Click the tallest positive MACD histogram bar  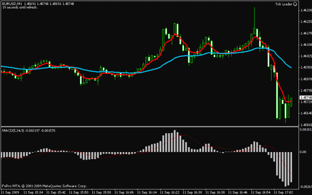pyautogui.click(x=175, y=141)
